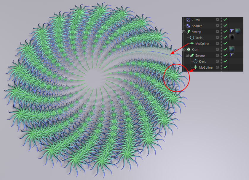The height and width of the screenshot is (180, 249).
Task: Click the layer square icon on Shader row
Action: 217,26
